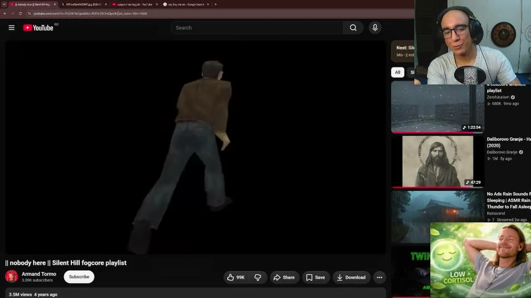Switch to the X image tab
The height and width of the screenshot is (298, 531).
[x=83, y=5]
